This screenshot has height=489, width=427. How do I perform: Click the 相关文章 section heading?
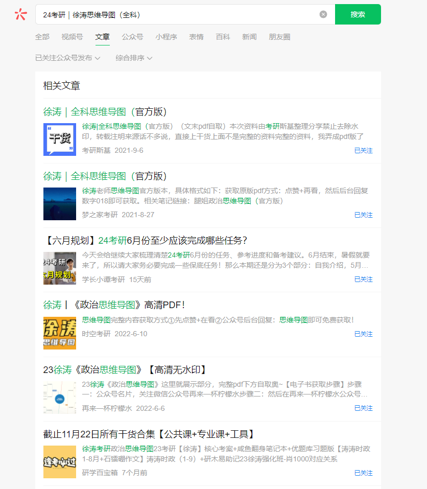click(x=62, y=85)
